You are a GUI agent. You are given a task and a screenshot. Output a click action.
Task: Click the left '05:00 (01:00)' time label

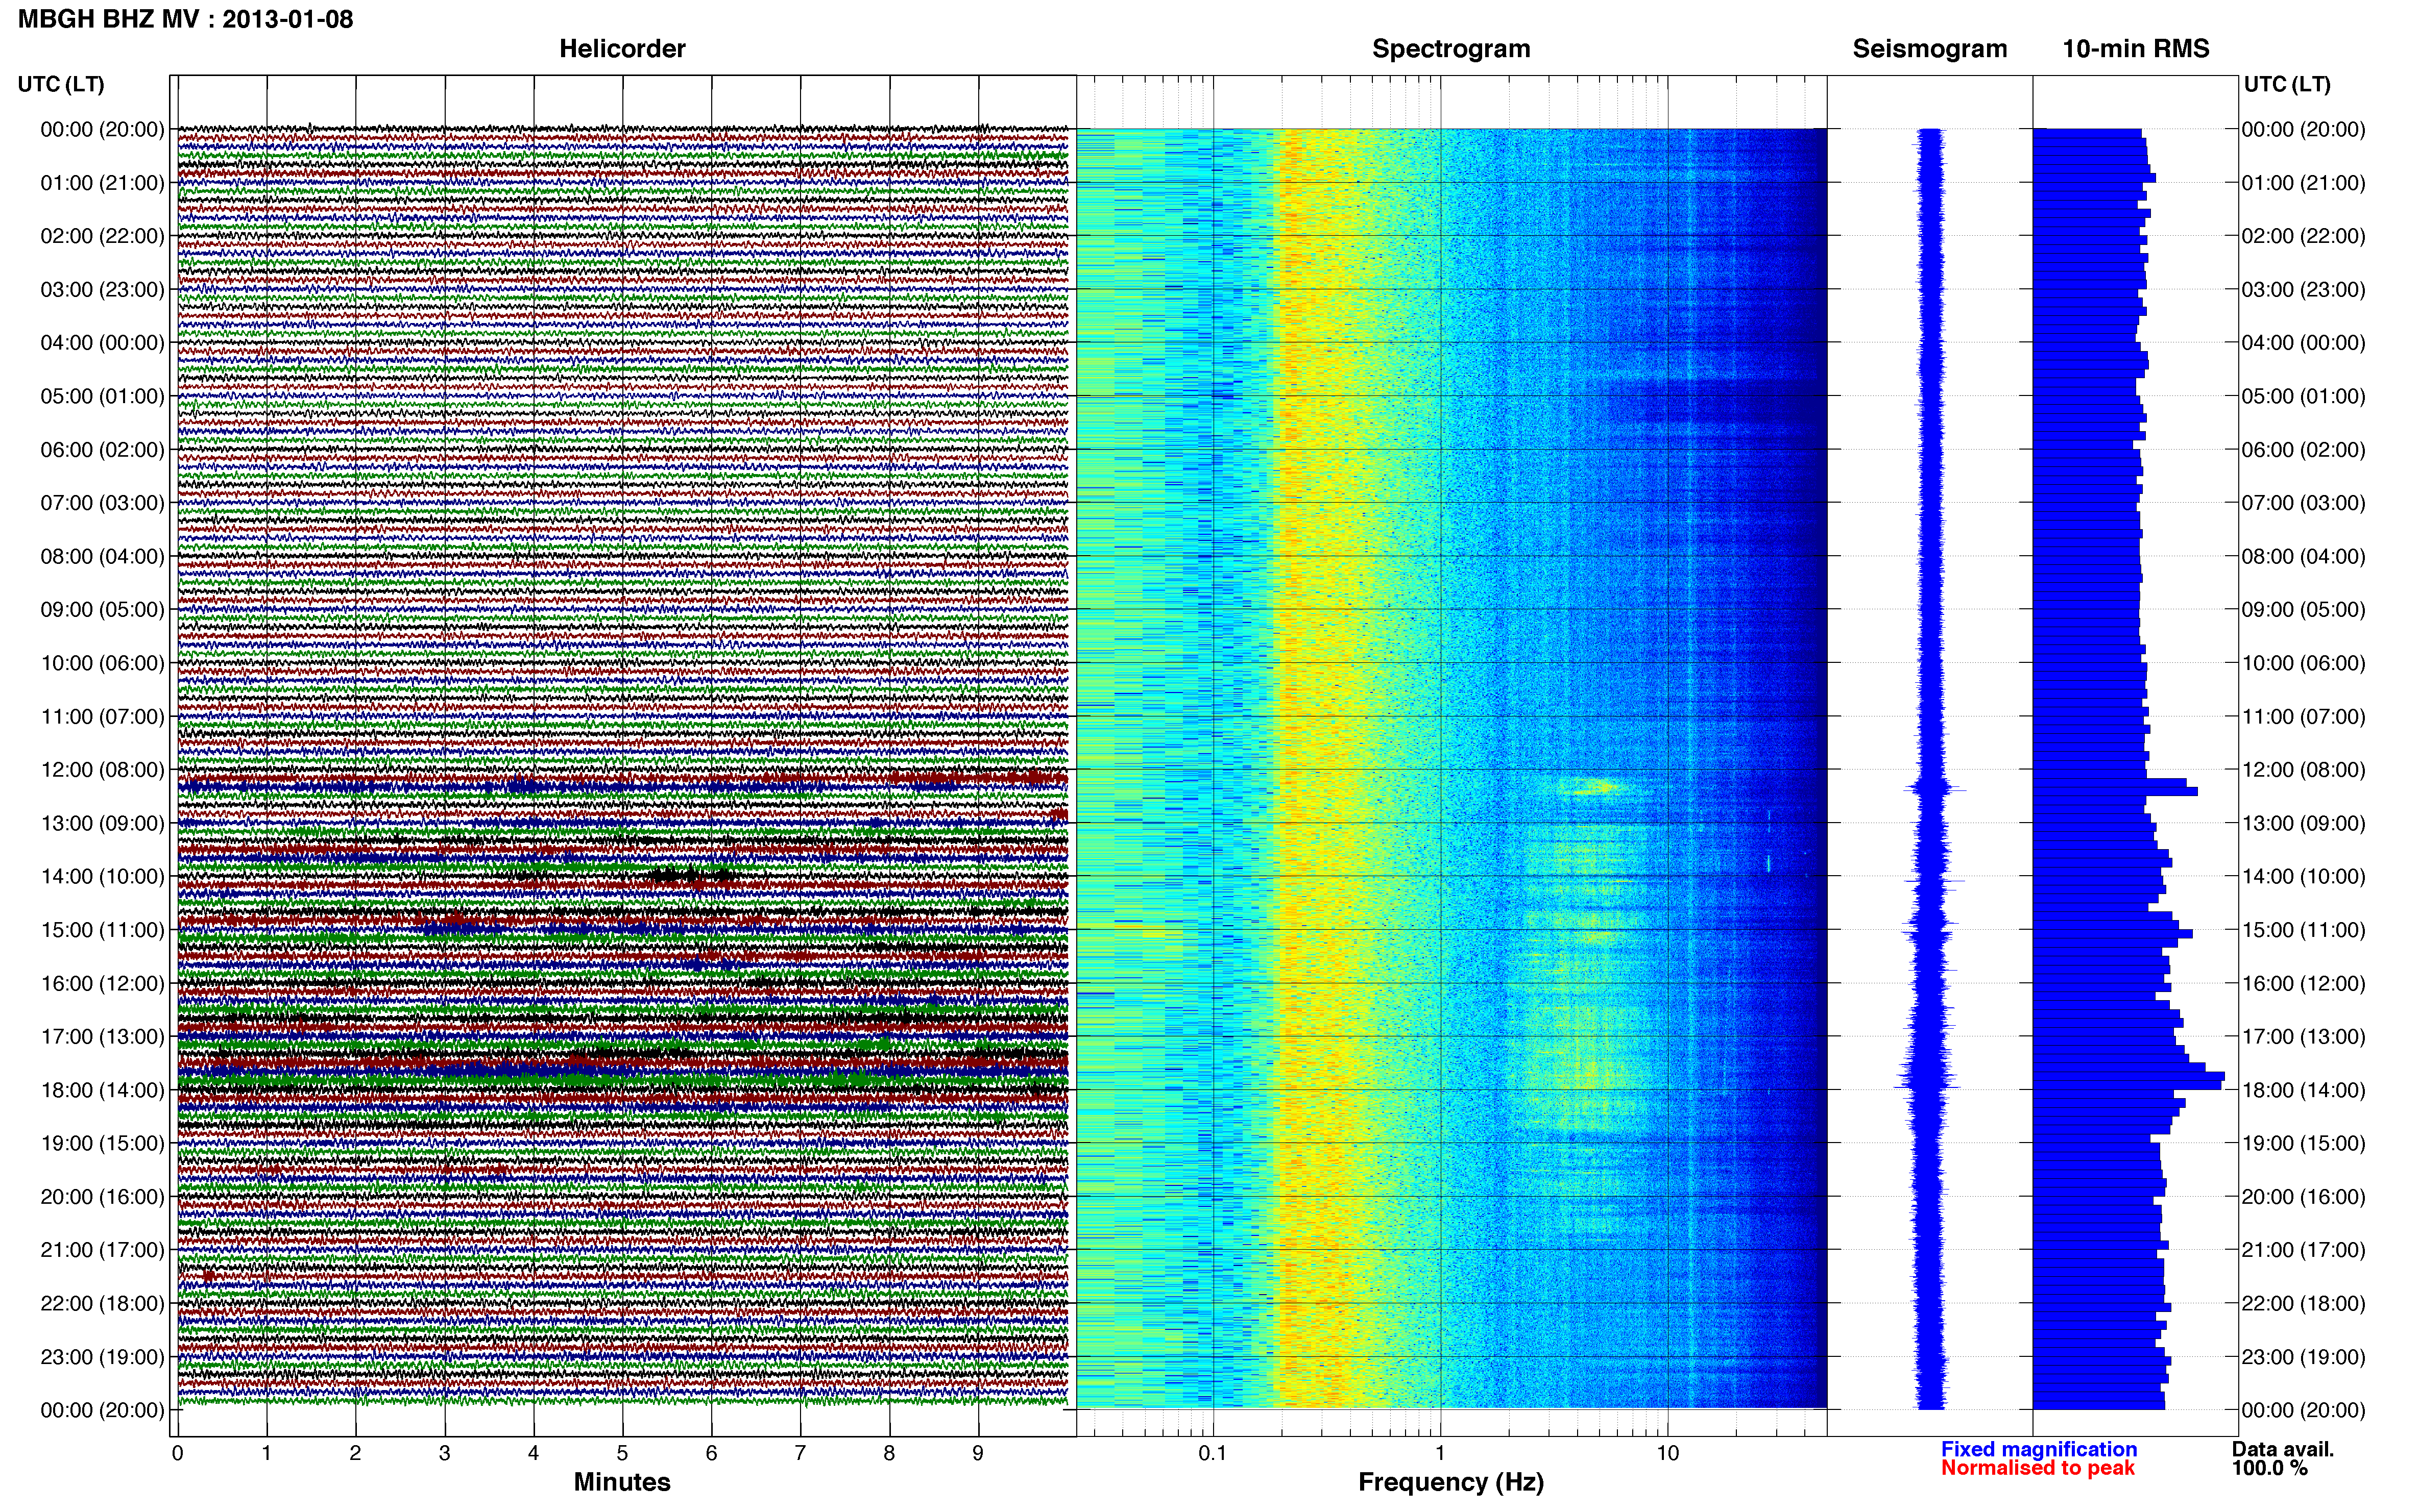[102, 396]
